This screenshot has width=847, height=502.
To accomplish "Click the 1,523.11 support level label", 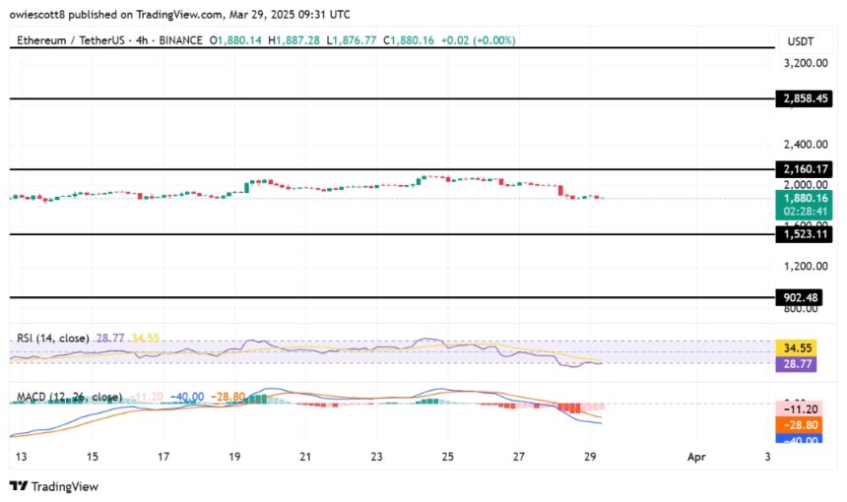I will (805, 234).
